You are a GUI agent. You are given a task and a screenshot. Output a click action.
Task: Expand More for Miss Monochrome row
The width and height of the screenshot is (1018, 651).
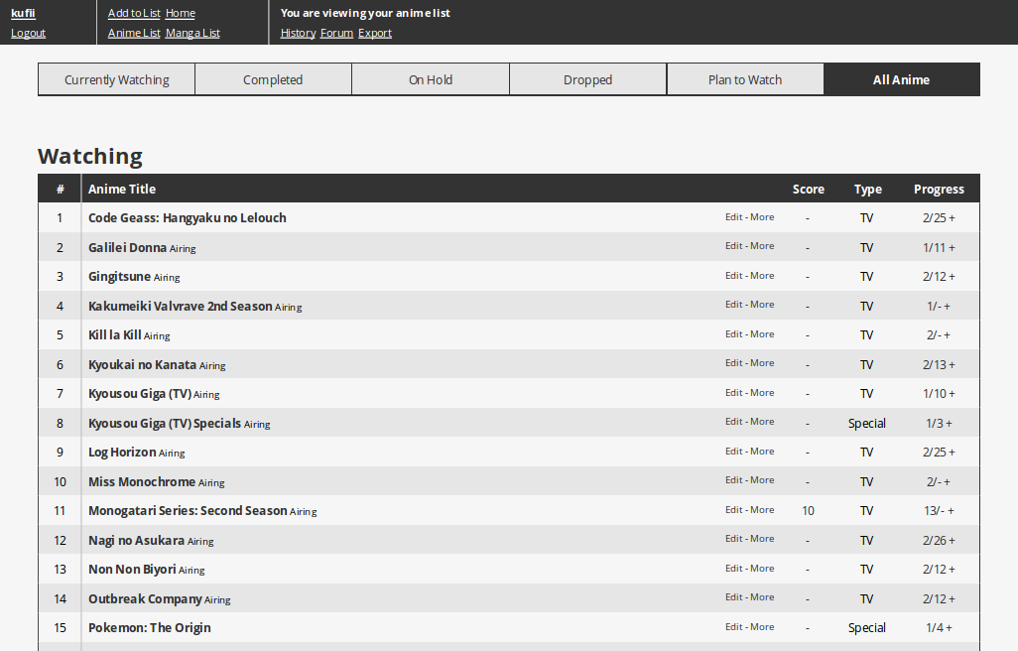tap(762, 480)
